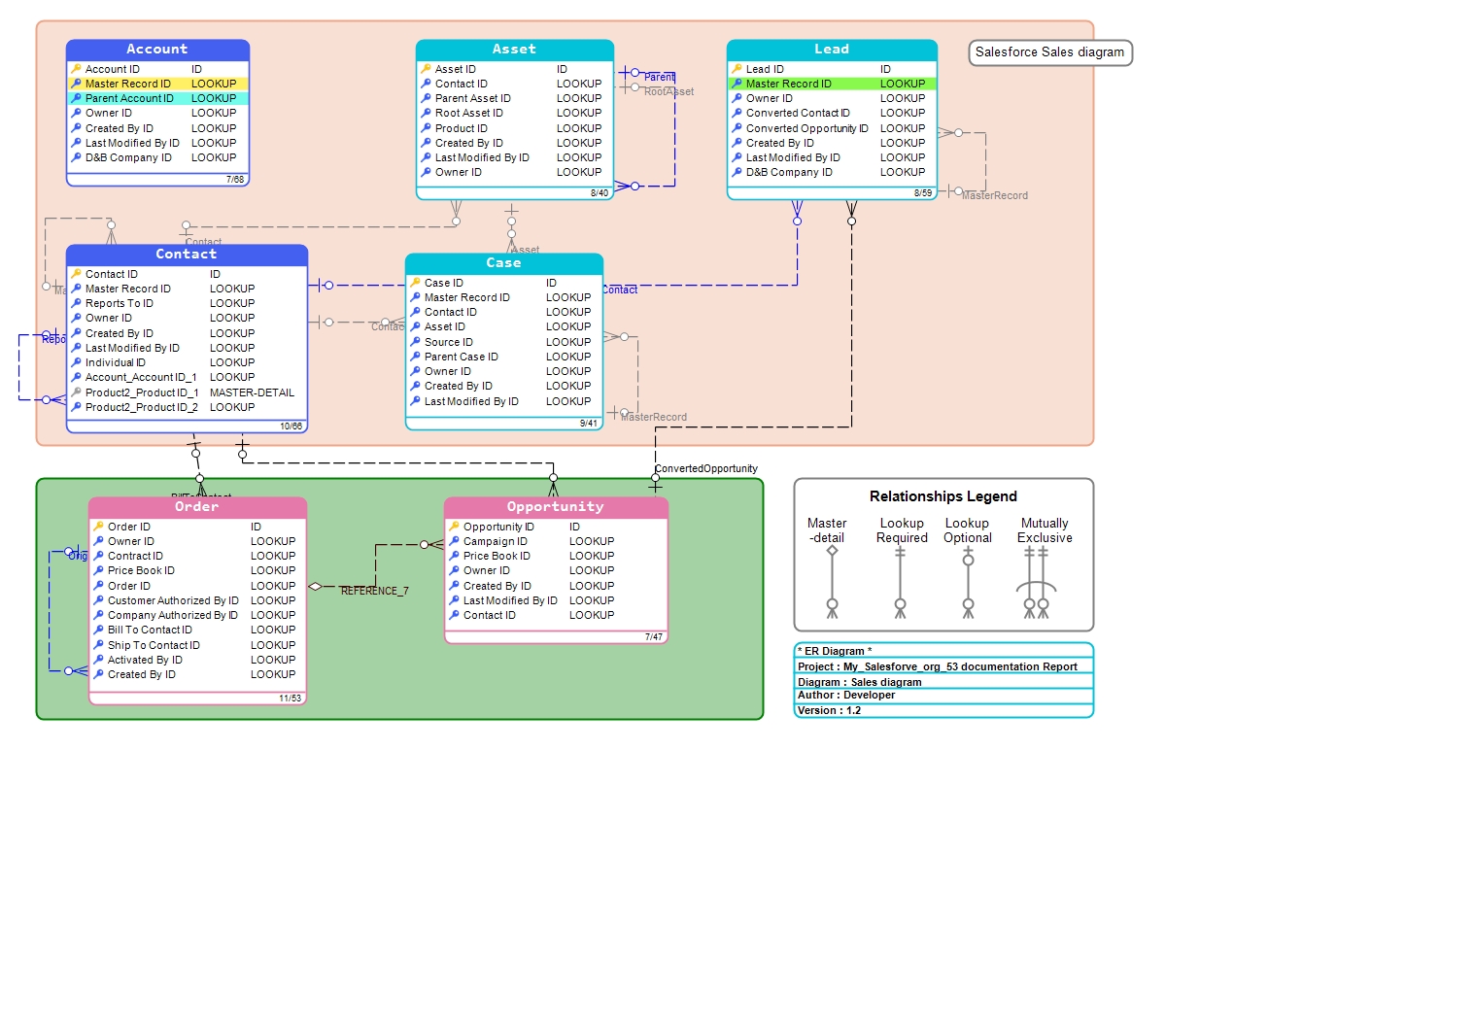Screen dimensions: 1474x1023
Task: Select the Product ID row in Asset
Action: [x=515, y=128]
